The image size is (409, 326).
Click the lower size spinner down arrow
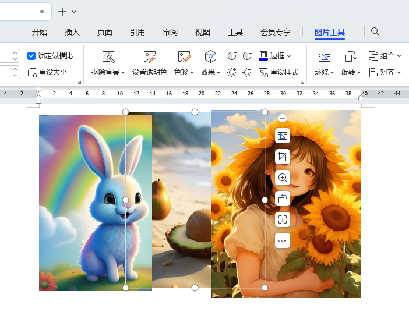pos(15,75)
